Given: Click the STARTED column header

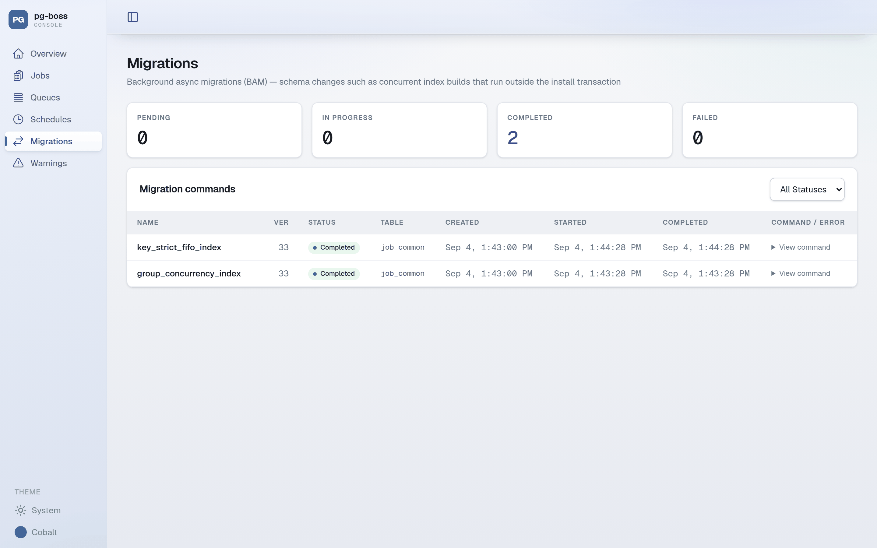Looking at the screenshot, I should click(570, 222).
